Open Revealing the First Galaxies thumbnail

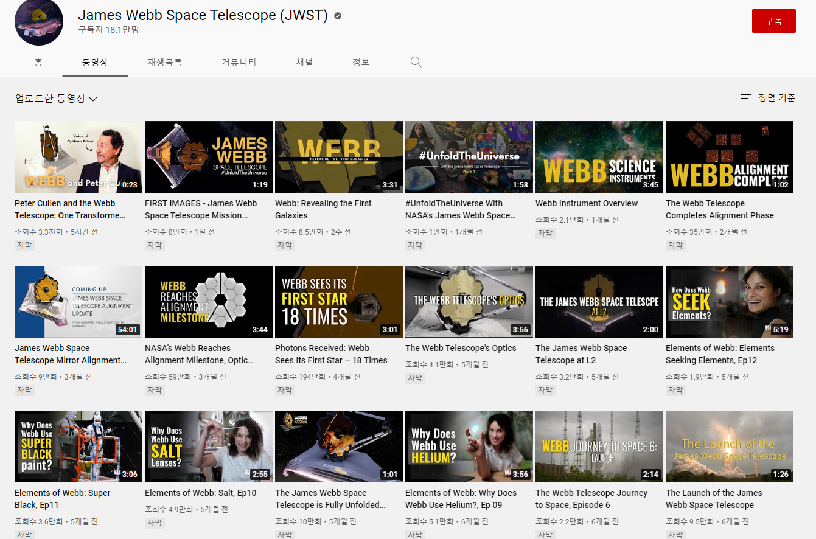tap(339, 157)
